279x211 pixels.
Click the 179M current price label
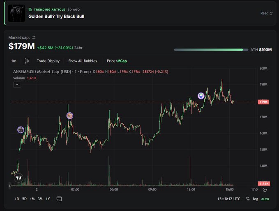263,102
